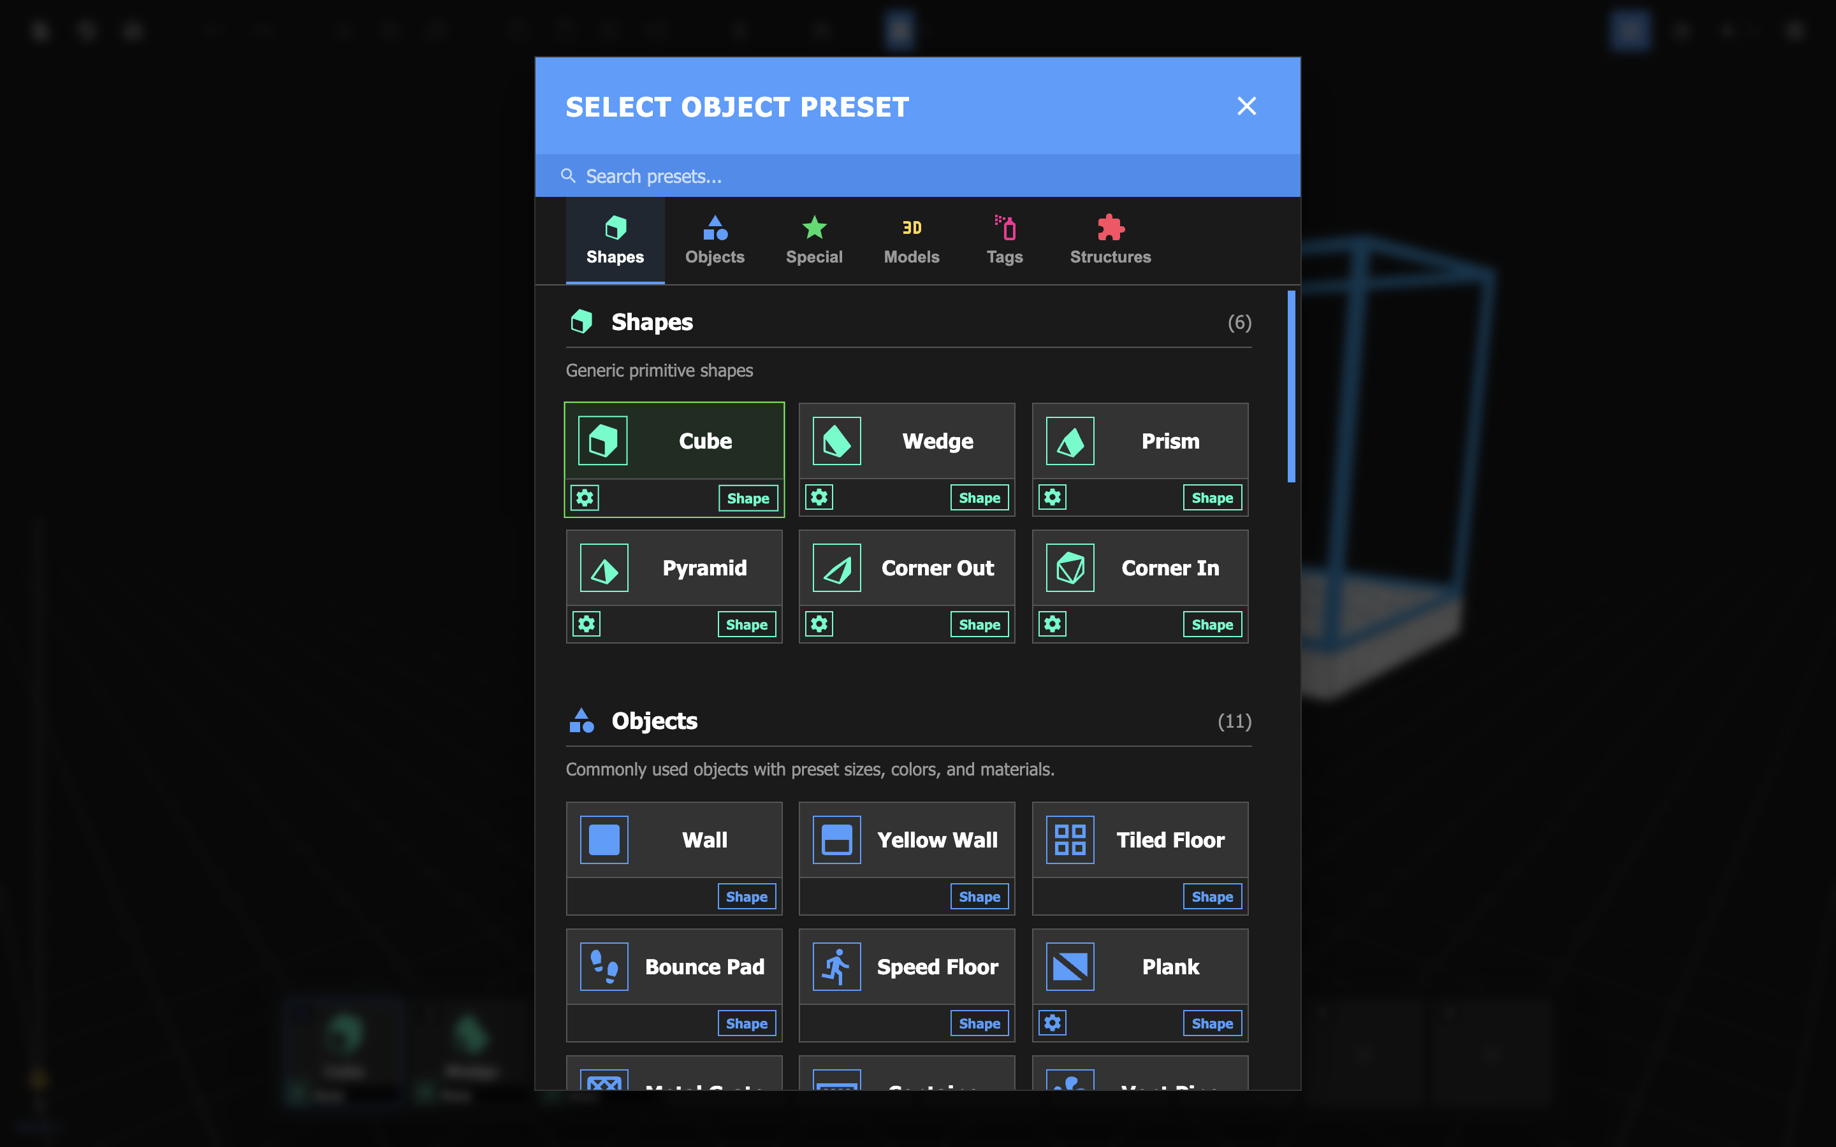Open Wedge preset settings gear

[819, 498]
